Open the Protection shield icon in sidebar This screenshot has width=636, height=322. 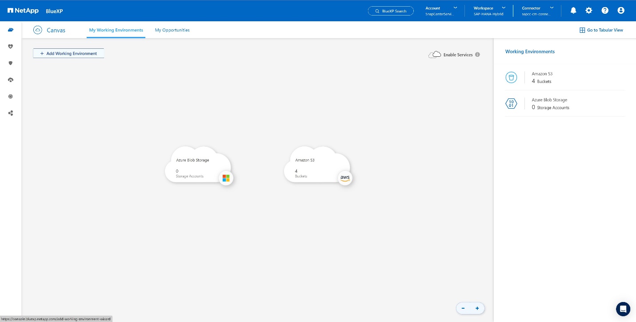point(11,63)
